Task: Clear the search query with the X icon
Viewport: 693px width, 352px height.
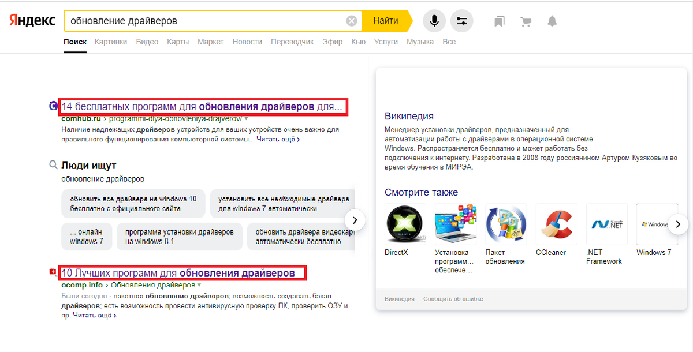Action: coord(352,21)
